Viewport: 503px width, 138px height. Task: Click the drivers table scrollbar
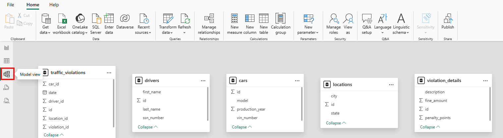208,104
